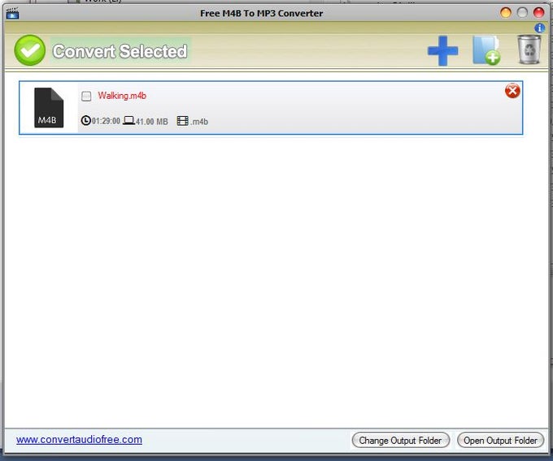This screenshot has width=553, height=461.
Task: Click the film strip format icon
Action: click(182, 121)
